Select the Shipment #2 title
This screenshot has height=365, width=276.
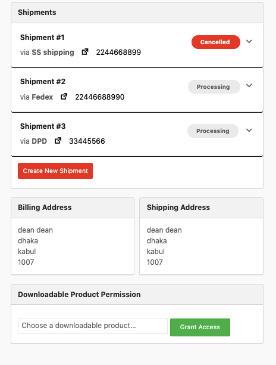[43, 82]
